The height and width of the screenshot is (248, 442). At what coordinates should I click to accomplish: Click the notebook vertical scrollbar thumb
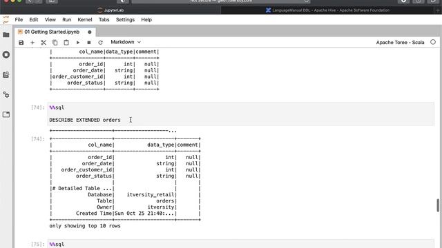438,205
